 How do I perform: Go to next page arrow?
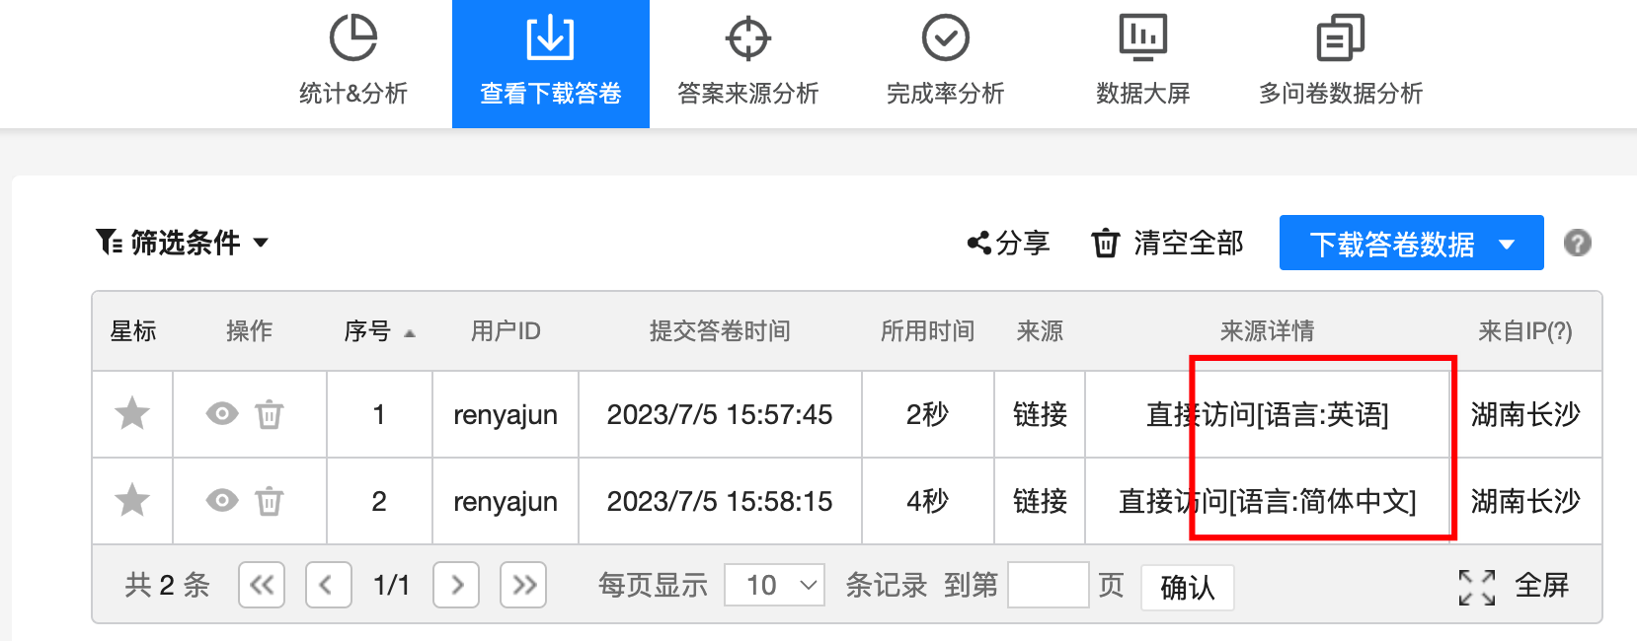[456, 585]
